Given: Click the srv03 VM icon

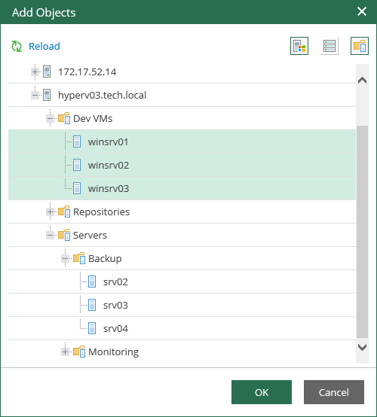Looking at the screenshot, I should (x=92, y=305).
